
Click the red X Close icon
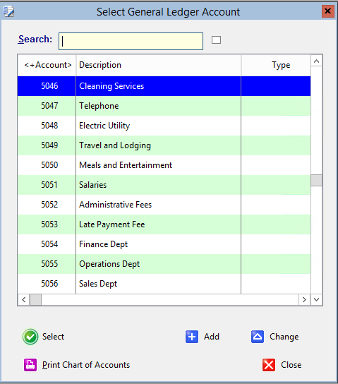[269, 365]
